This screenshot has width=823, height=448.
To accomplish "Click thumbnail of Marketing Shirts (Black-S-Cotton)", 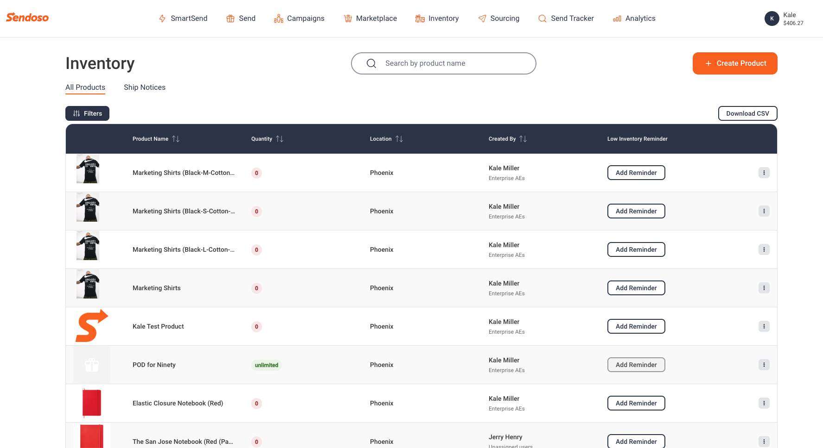I will point(88,207).
